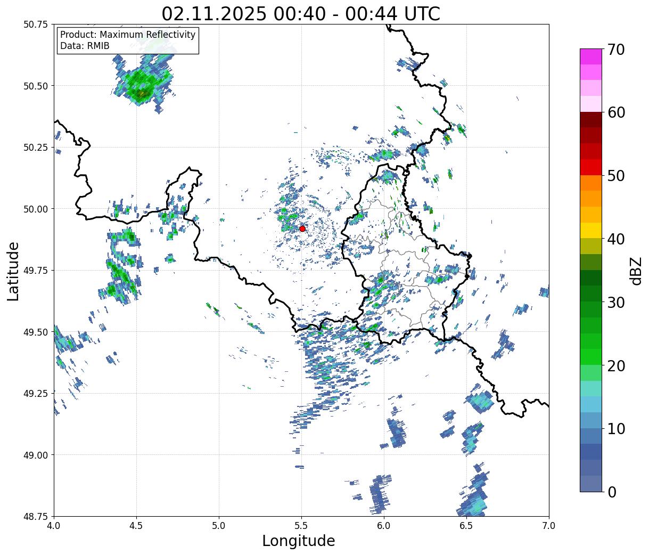649x554 pixels.
Task: Click longitude tick label 5.0
Action: [219, 525]
